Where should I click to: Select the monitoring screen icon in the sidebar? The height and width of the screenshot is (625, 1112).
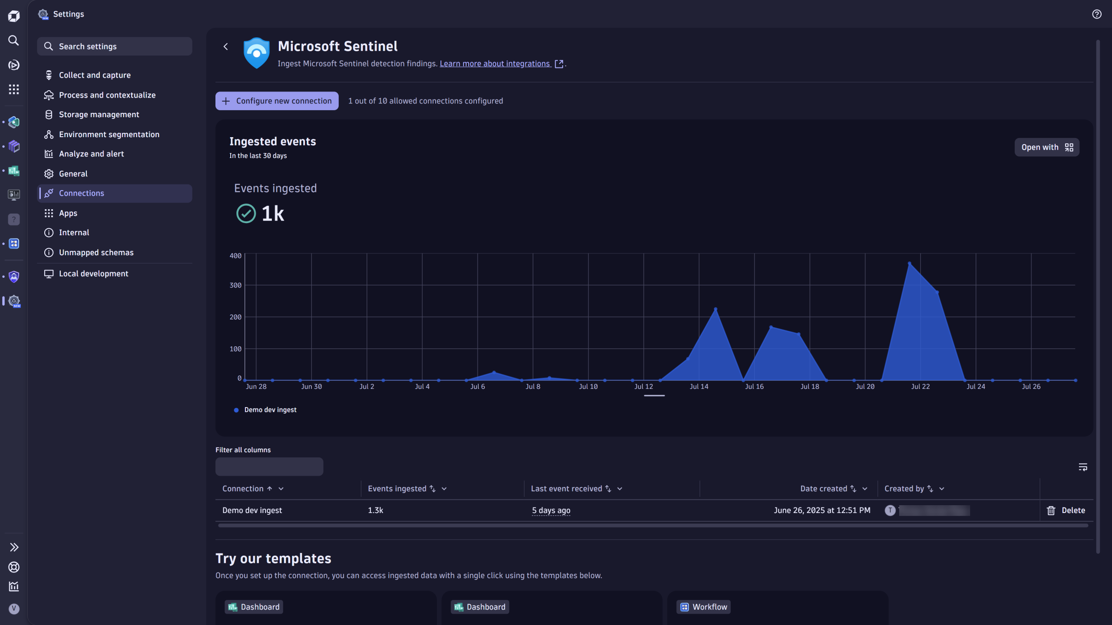(13, 194)
